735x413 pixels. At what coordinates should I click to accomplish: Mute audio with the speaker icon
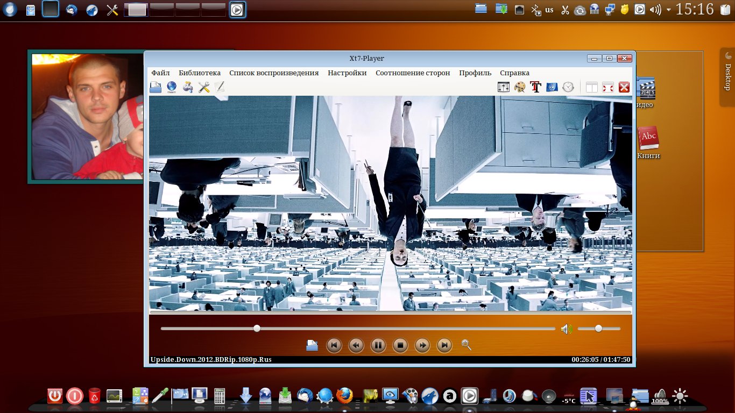(566, 329)
